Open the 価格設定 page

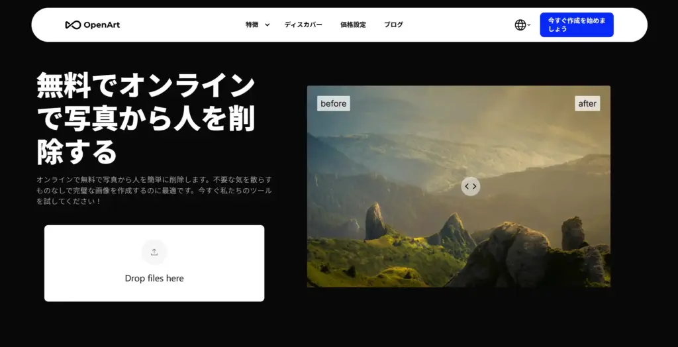pos(354,25)
